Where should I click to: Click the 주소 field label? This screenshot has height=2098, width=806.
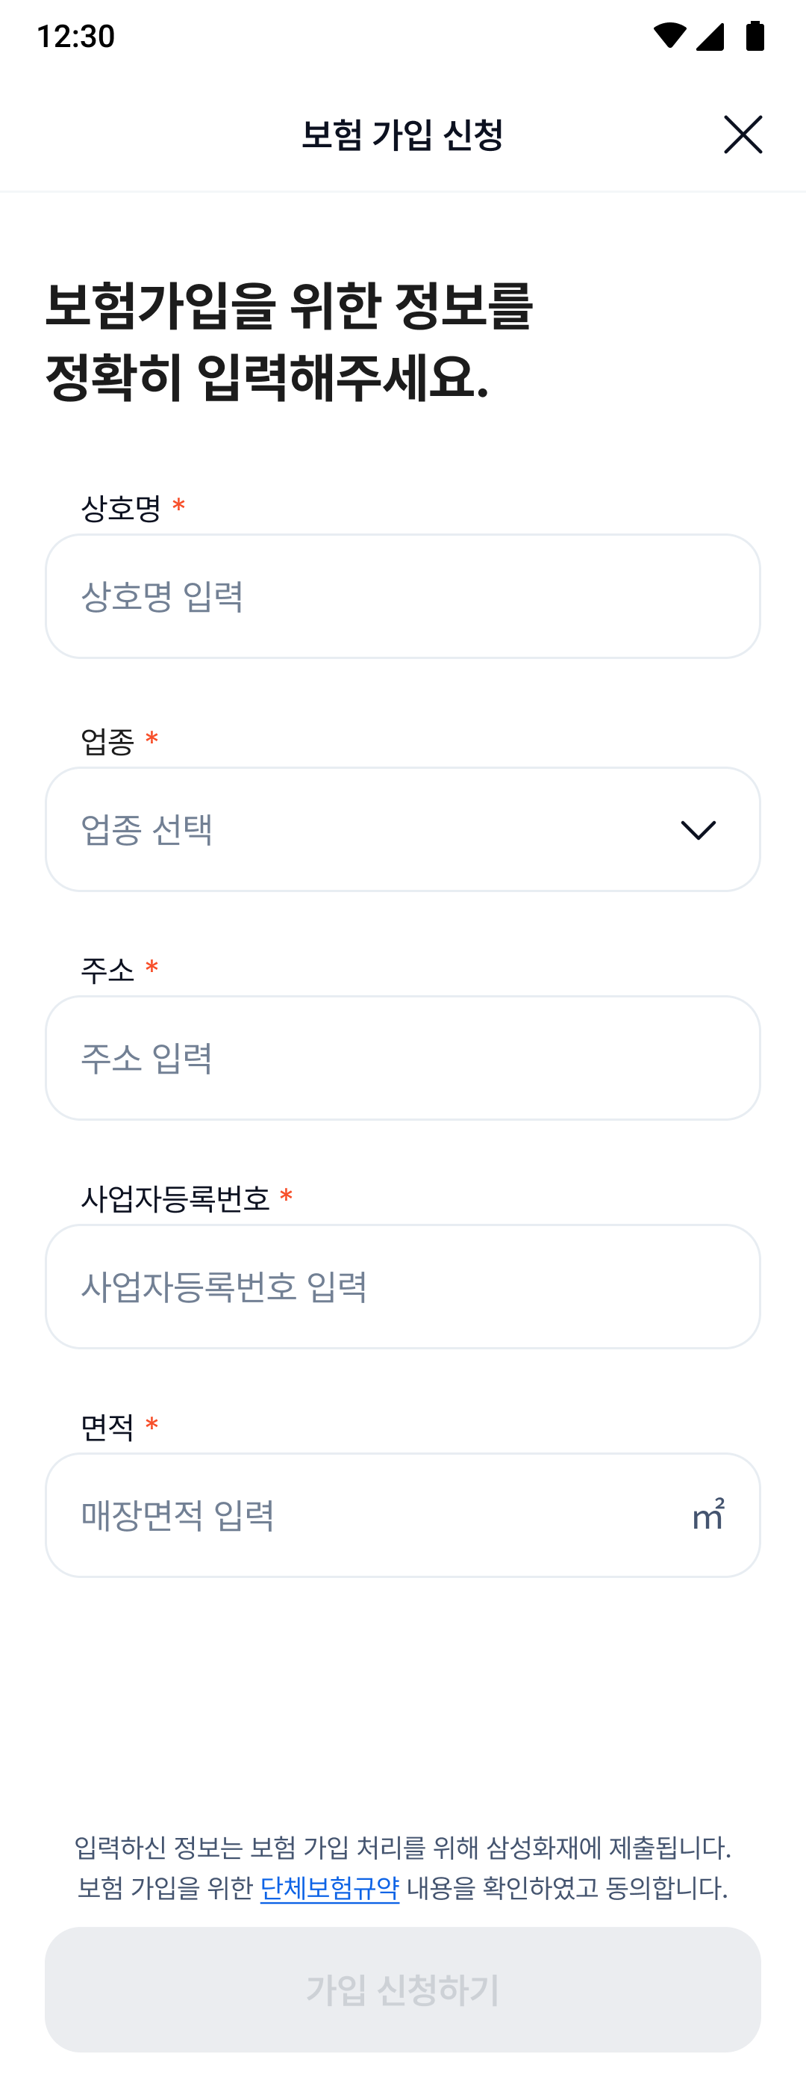(107, 970)
